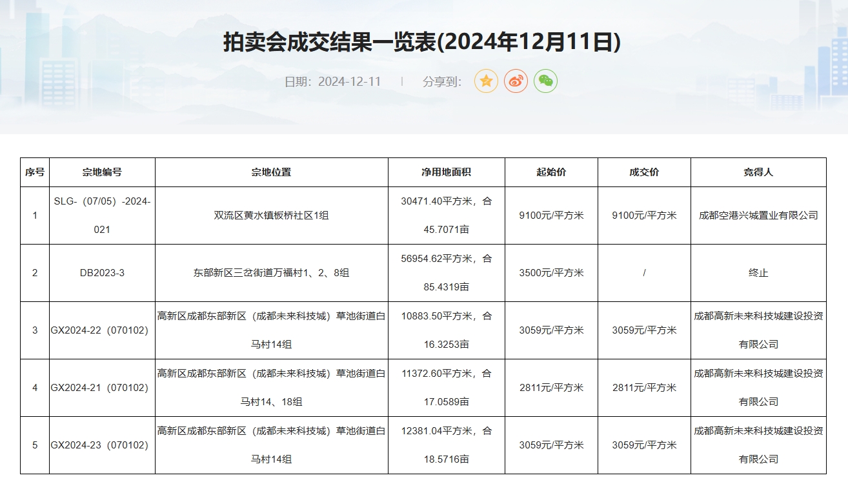Screen dimensions: 848x482
Task: Click starting price in row 5
Action: point(551,445)
